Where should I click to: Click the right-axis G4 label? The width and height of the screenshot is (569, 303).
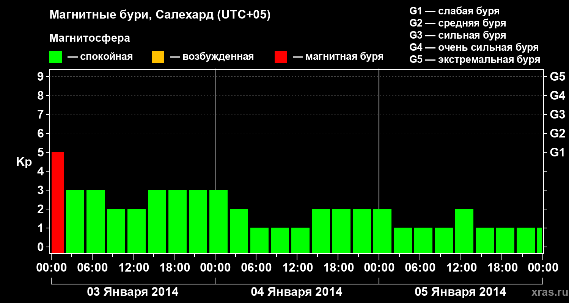(557, 95)
